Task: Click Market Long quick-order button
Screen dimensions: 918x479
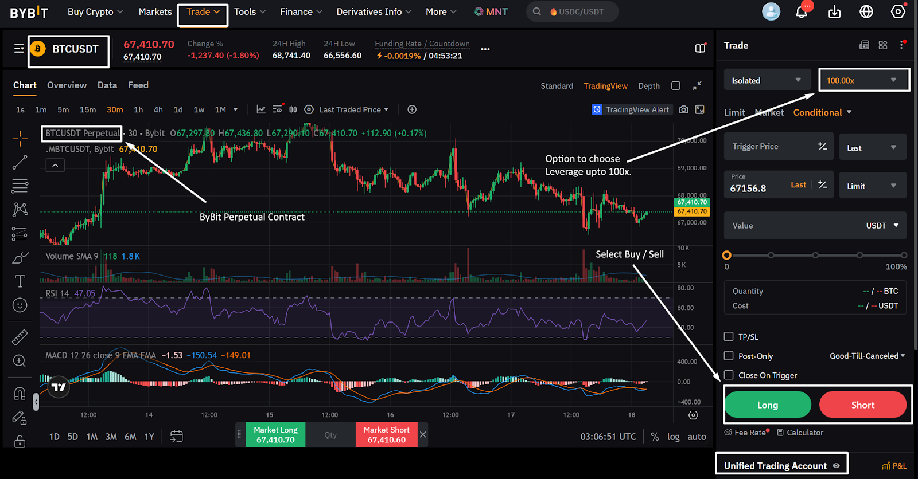Action: (x=275, y=435)
